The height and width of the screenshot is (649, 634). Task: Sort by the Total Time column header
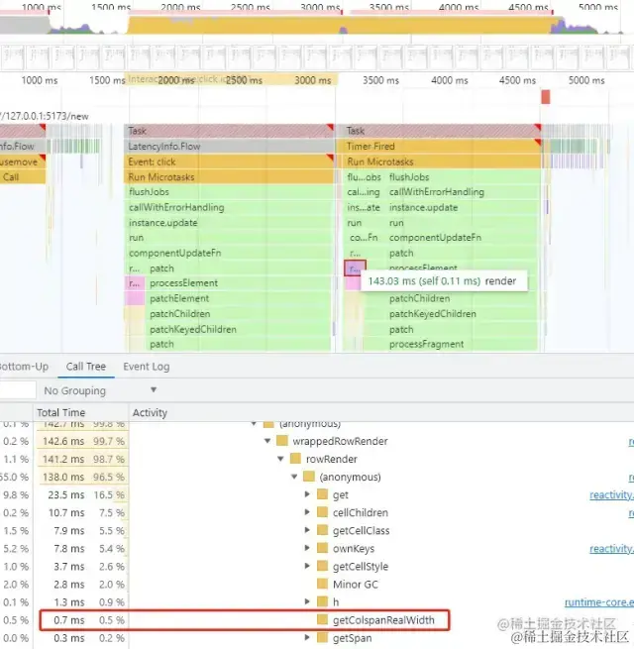coord(60,412)
